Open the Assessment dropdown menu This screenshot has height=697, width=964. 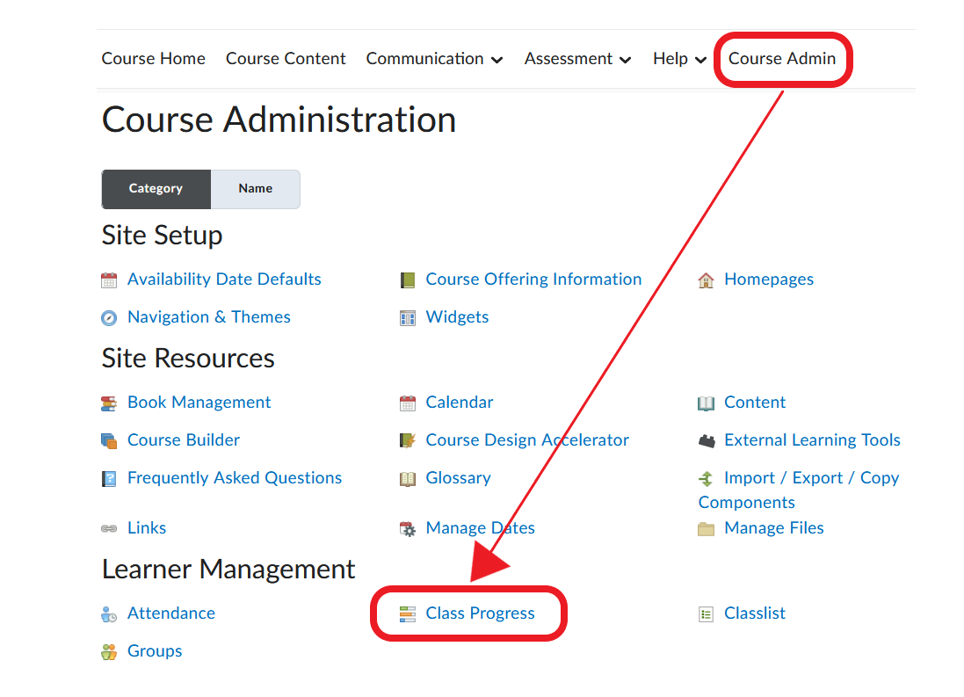click(x=577, y=59)
